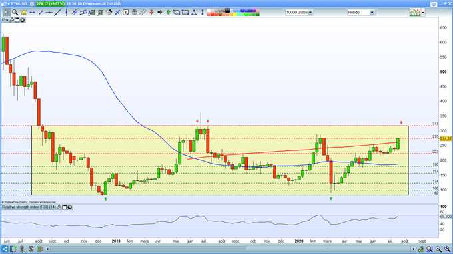The height and width of the screenshot is (254, 453).
Task: Expand the chart style dropdown arrow
Action: [423, 13]
